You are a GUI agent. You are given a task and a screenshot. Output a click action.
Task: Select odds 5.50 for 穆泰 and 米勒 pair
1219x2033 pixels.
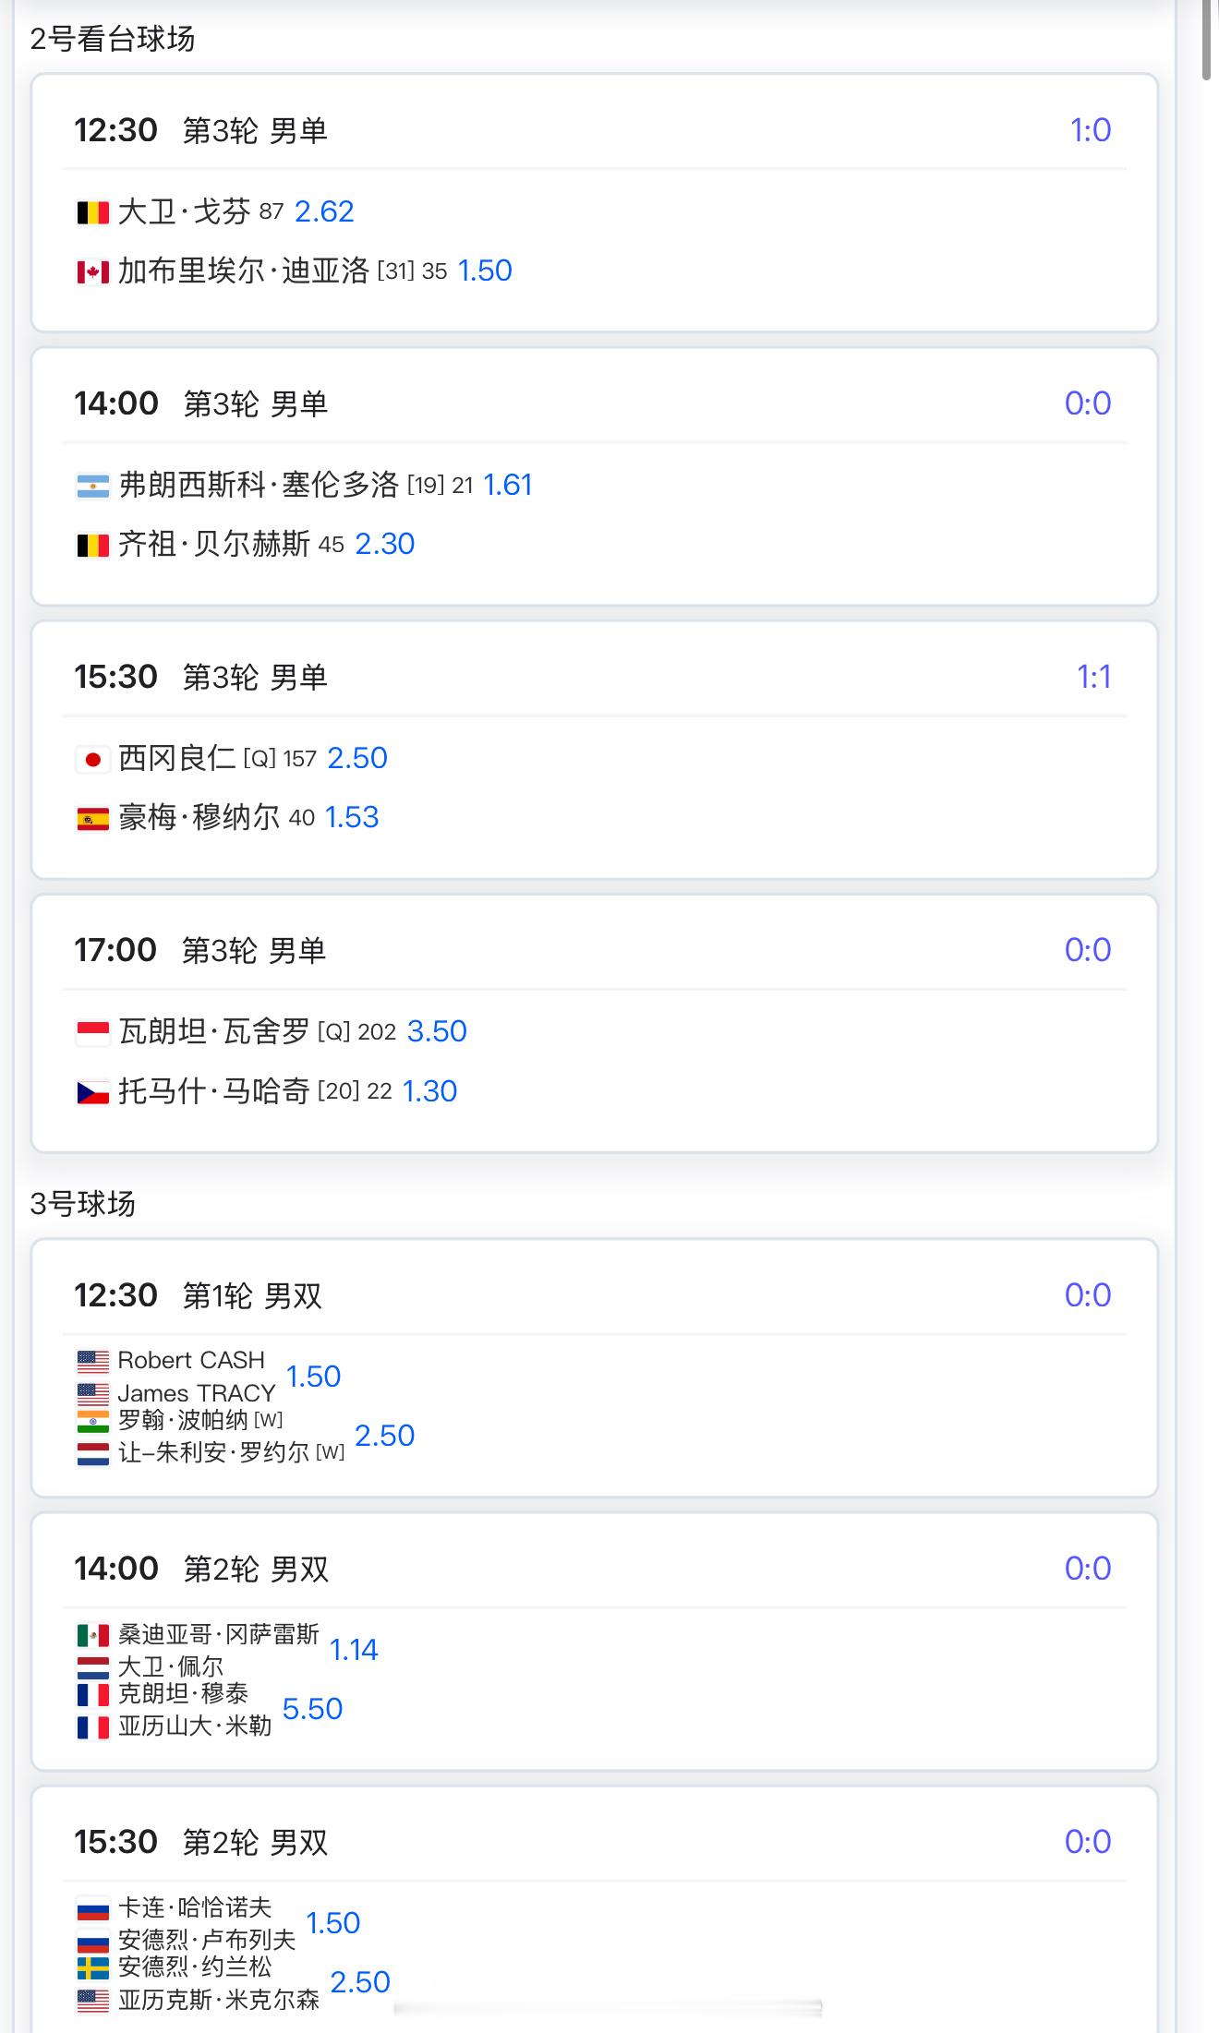point(312,1709)
